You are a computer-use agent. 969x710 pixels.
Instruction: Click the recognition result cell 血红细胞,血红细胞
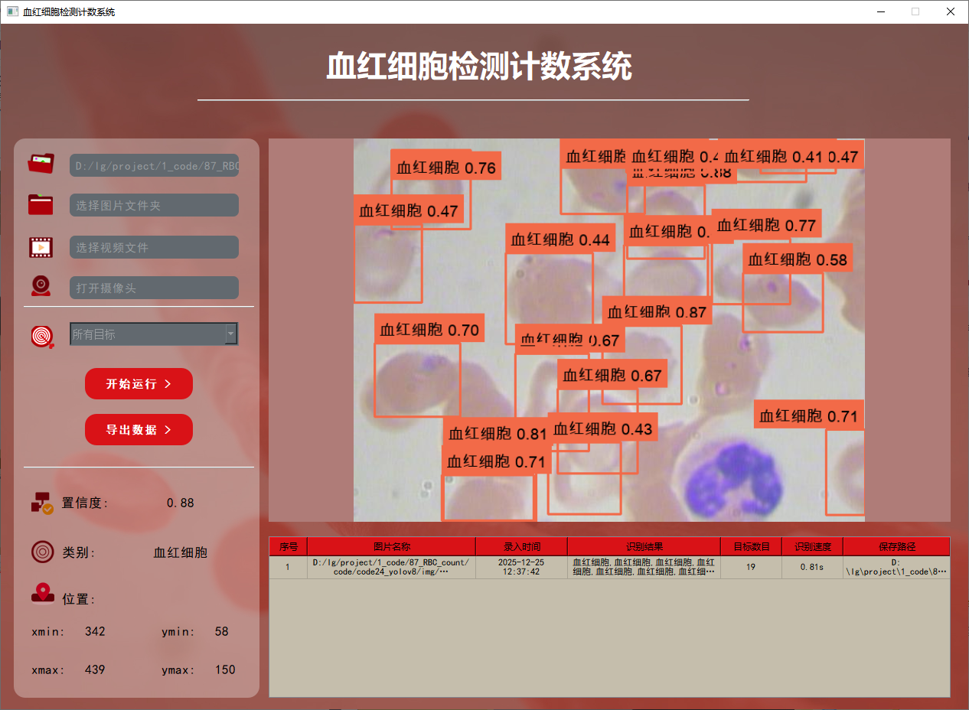coord(644,567)
